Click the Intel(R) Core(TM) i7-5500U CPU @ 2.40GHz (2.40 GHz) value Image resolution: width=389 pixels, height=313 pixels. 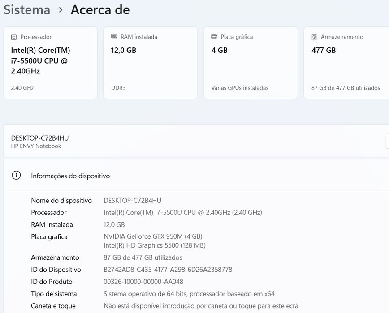(183, 213)
